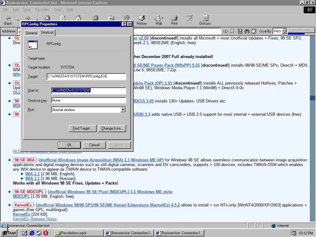Go to the Home page icon
316x237 pixels.
78,18
